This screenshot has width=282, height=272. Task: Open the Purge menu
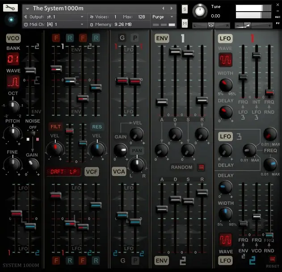click(x=163, y=17)
